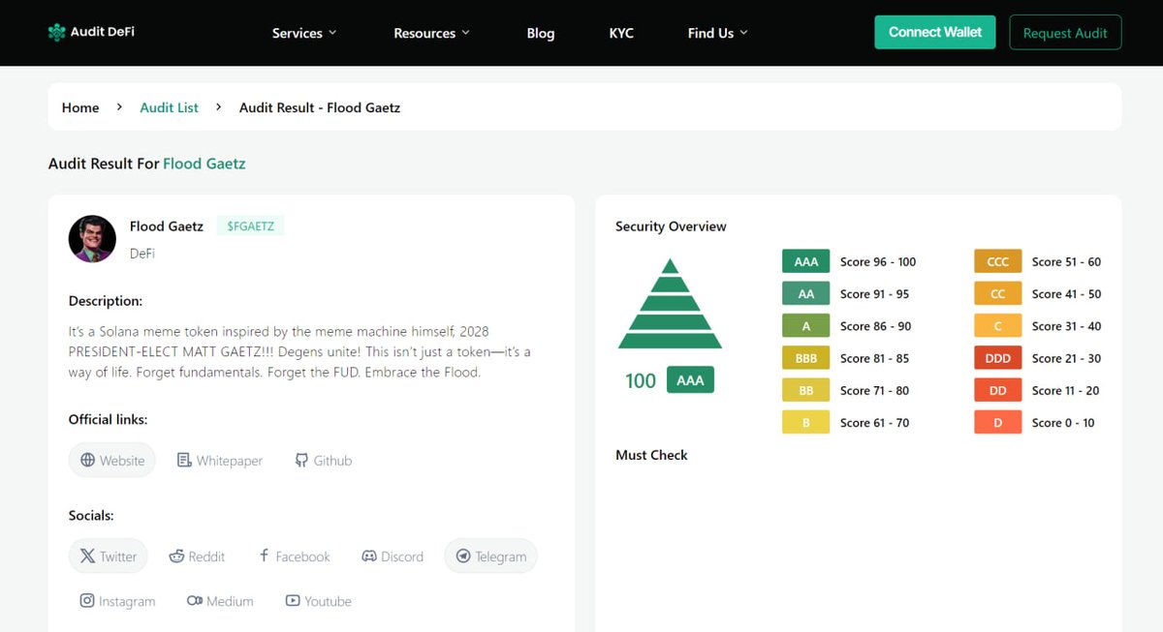Image resolution: width=1163 pixels, height=632 pixels.
Task: Click the Security Overview heading
Action: (x=671, y=226)
